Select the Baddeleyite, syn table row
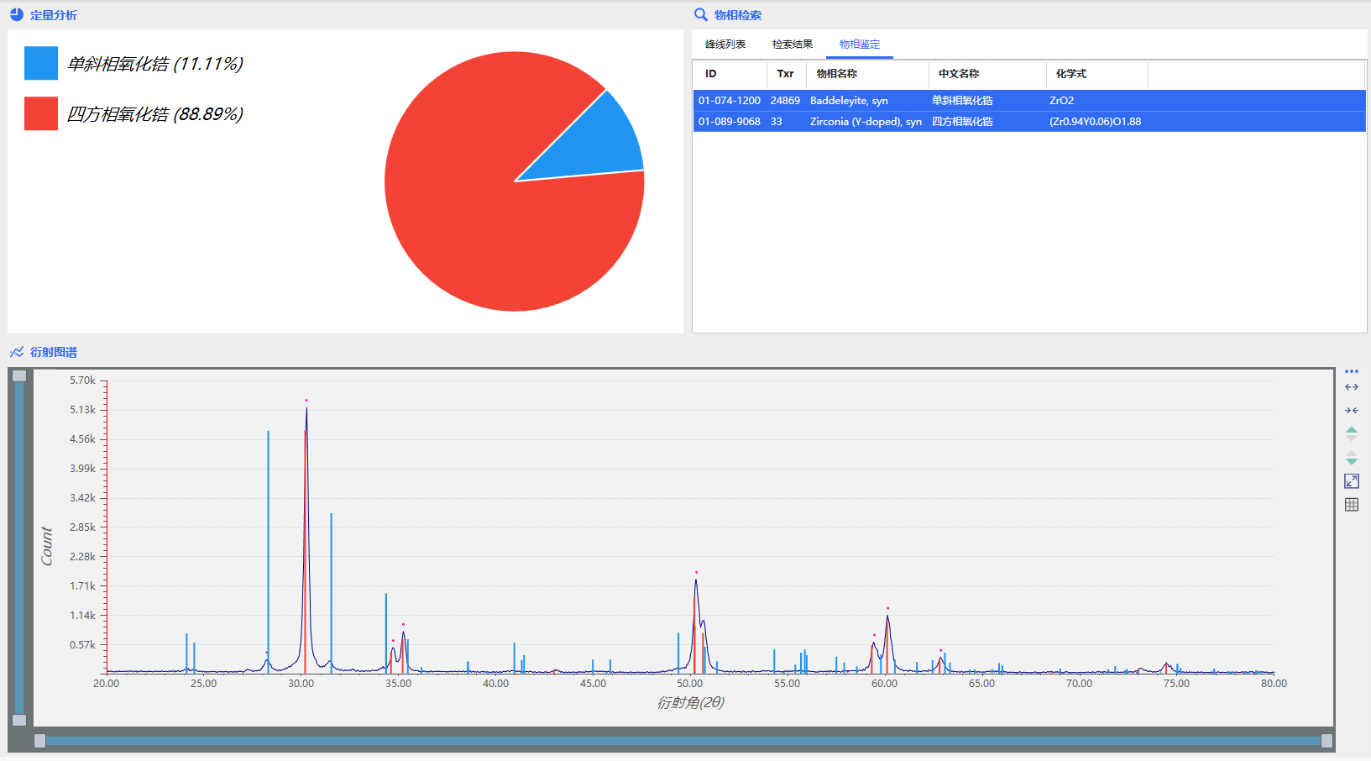The width and height of the screenshot is (1371, 761). pyautogui.click(x=848, y=101)
